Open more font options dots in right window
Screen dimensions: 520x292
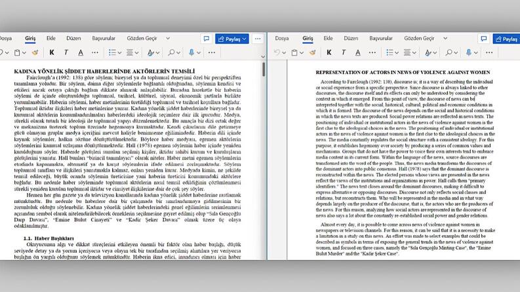pos(372,52)
